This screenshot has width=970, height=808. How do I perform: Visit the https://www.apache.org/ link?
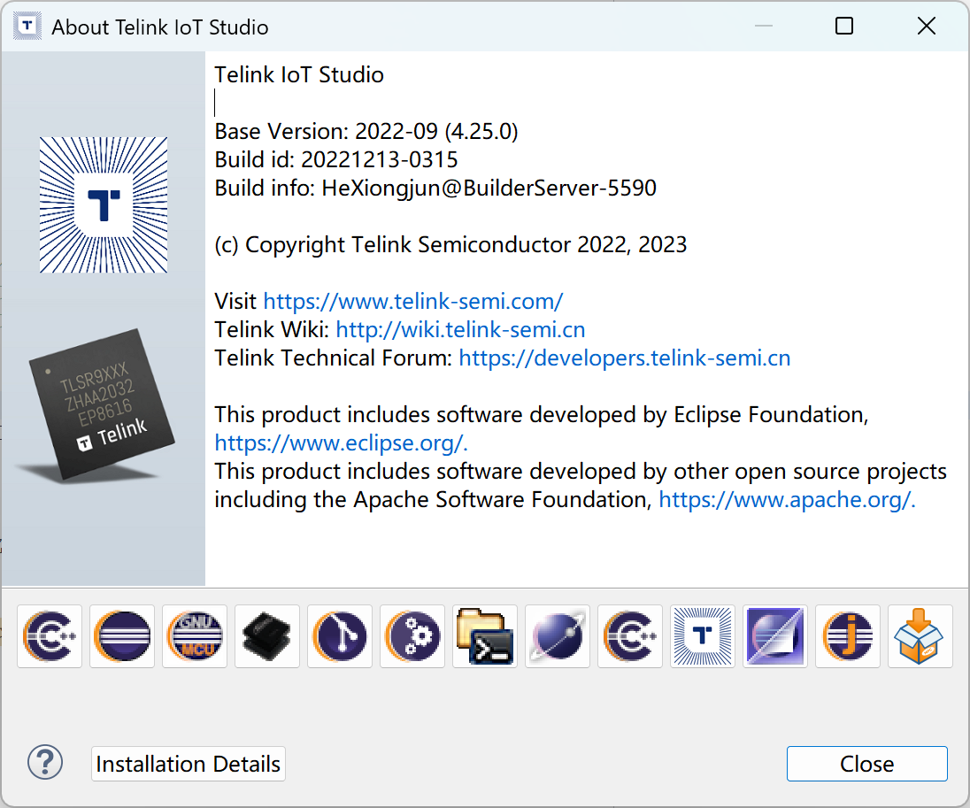point(785,500)
